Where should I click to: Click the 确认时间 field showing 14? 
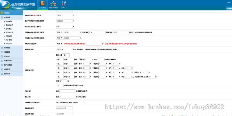[x=67, y=97]
